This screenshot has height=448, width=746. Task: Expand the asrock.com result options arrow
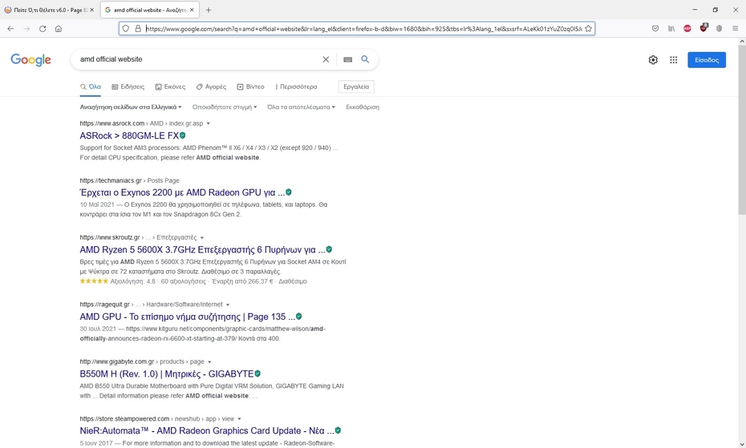(208, 123)
